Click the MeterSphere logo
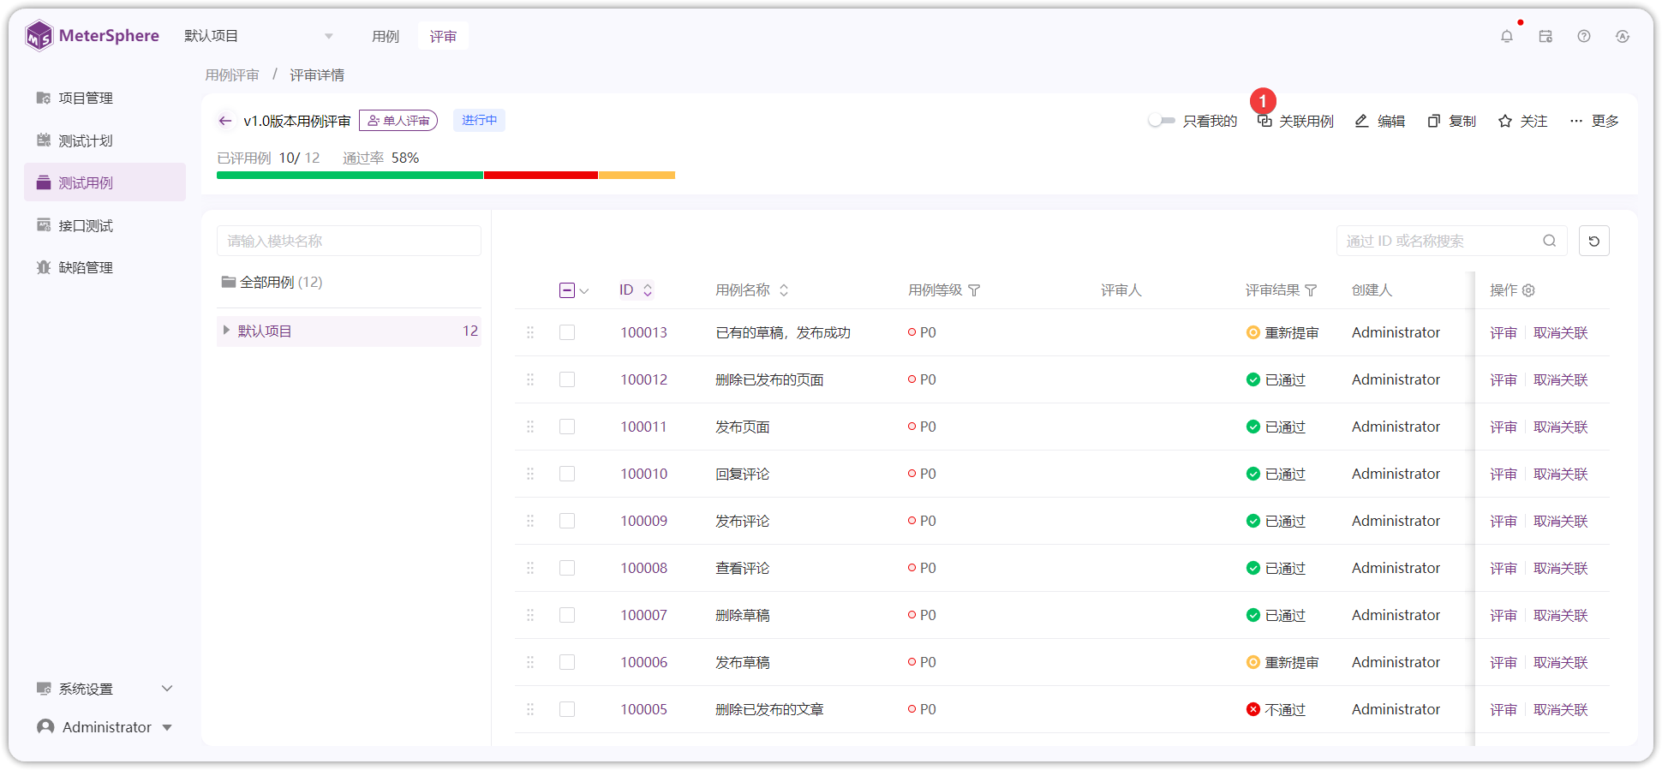This screenshot has width=1662, height=770. [x=93, y=36]
